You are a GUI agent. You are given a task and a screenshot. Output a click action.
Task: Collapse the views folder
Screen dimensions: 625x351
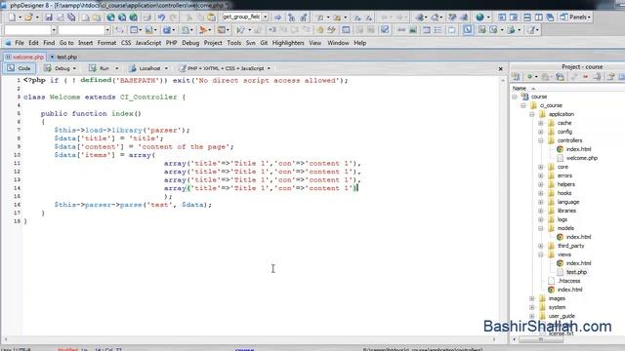[540, 254]
